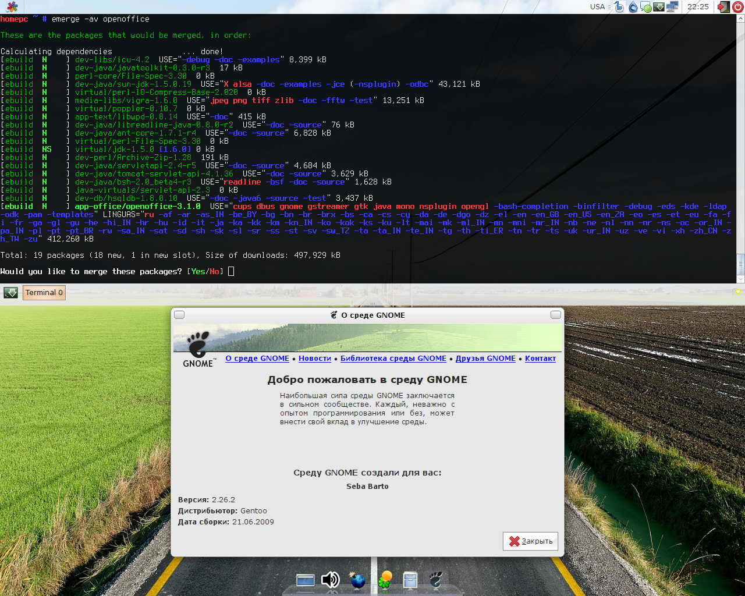The image size is (745, 596).
Task: Click the USA keyboard layout indicator
Action: (x=597, y=7)
